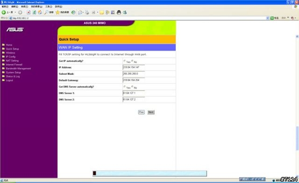The image size is (299, 183).
Task: Open Internet Firewall in the sidebar
Action: click(14, 65)
